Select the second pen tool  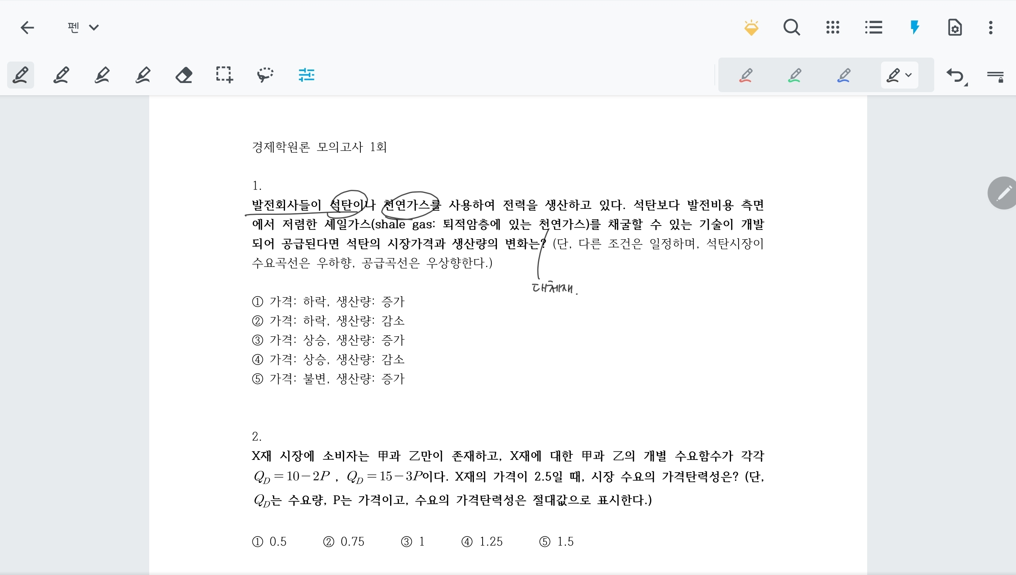[62, 75]
